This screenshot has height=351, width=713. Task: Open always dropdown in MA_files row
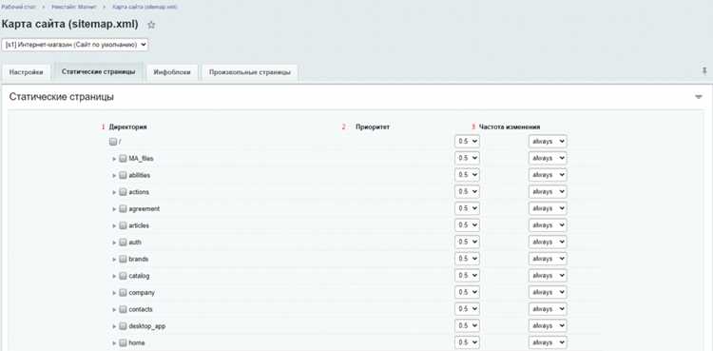point(548,159)
